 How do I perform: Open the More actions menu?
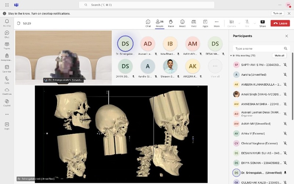(216, 23)
